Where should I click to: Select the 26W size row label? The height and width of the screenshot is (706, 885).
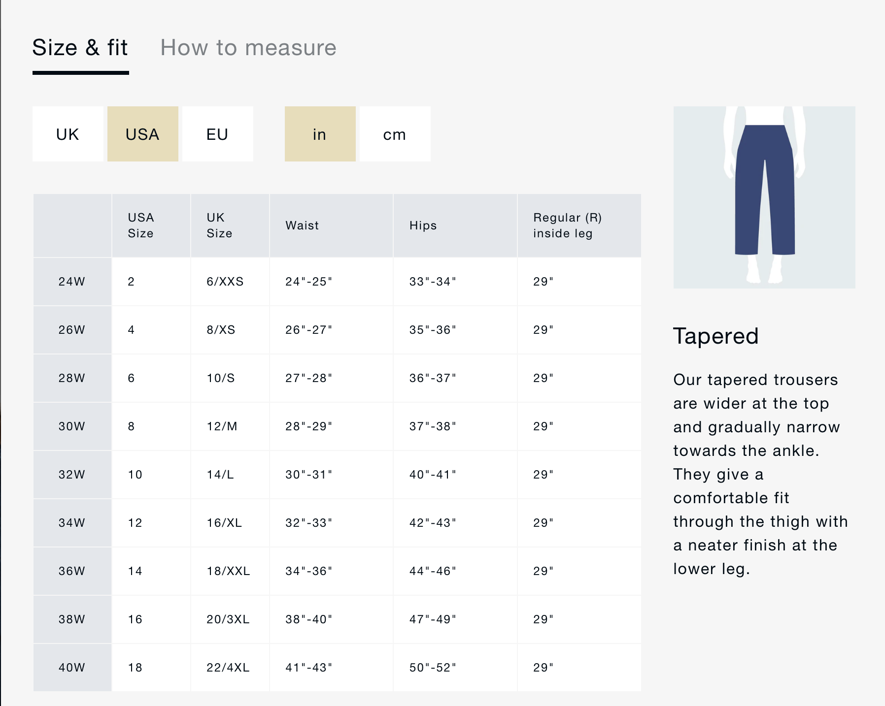72,330
